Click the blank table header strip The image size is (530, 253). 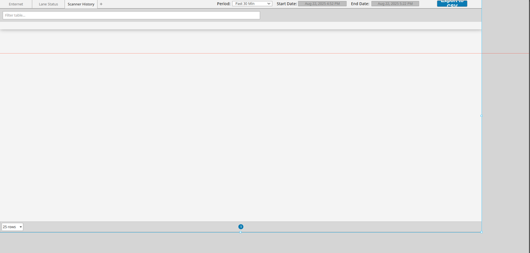(x=240, y=26)
